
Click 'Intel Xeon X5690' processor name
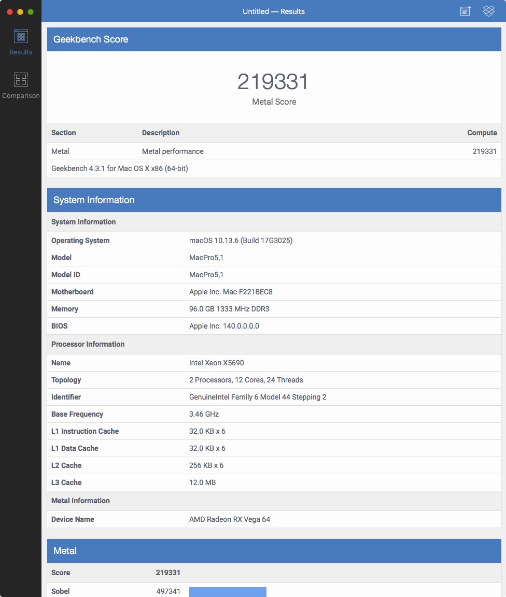pyautogui.click(x=216, y=363)
